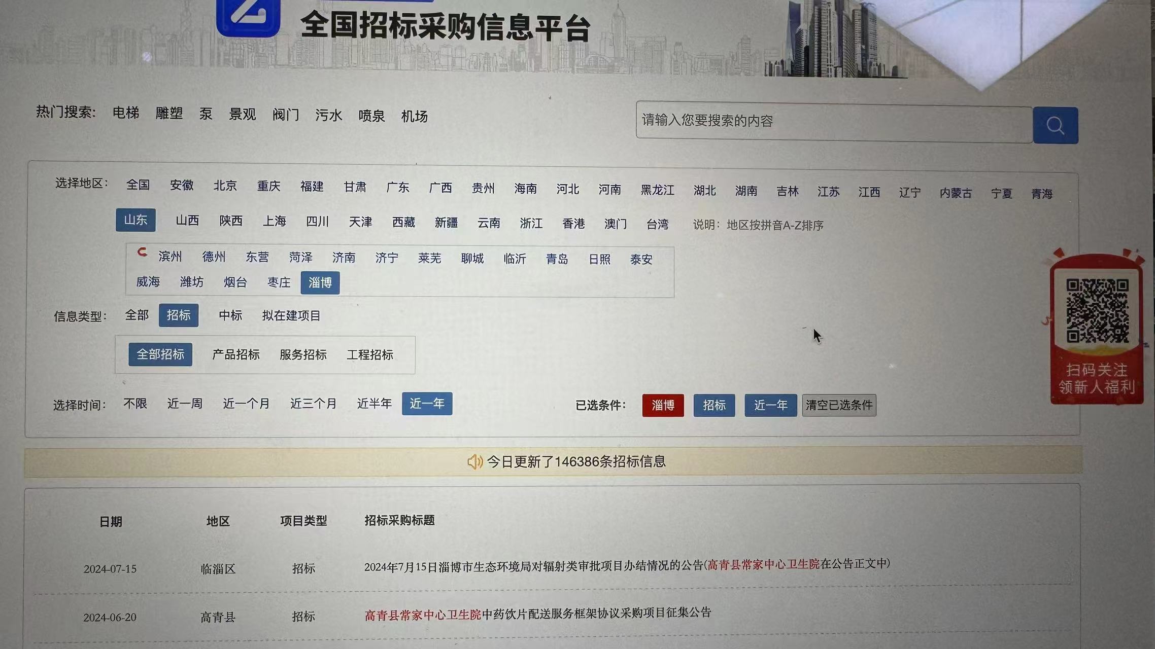The height and width of the screenshot is (649, 1155).
Task: Click the speaker announcement icon
Action: (474, 462)
